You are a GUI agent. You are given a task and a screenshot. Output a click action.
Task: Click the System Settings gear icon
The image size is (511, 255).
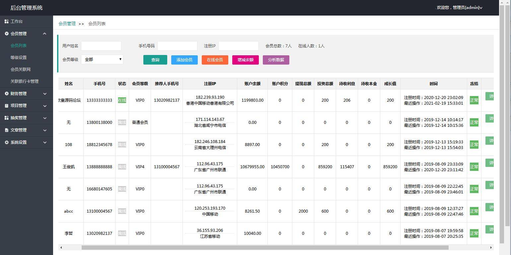click(6, 142)
